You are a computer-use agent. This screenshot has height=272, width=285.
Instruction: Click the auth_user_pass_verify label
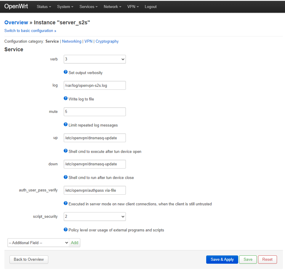point(38,190)
